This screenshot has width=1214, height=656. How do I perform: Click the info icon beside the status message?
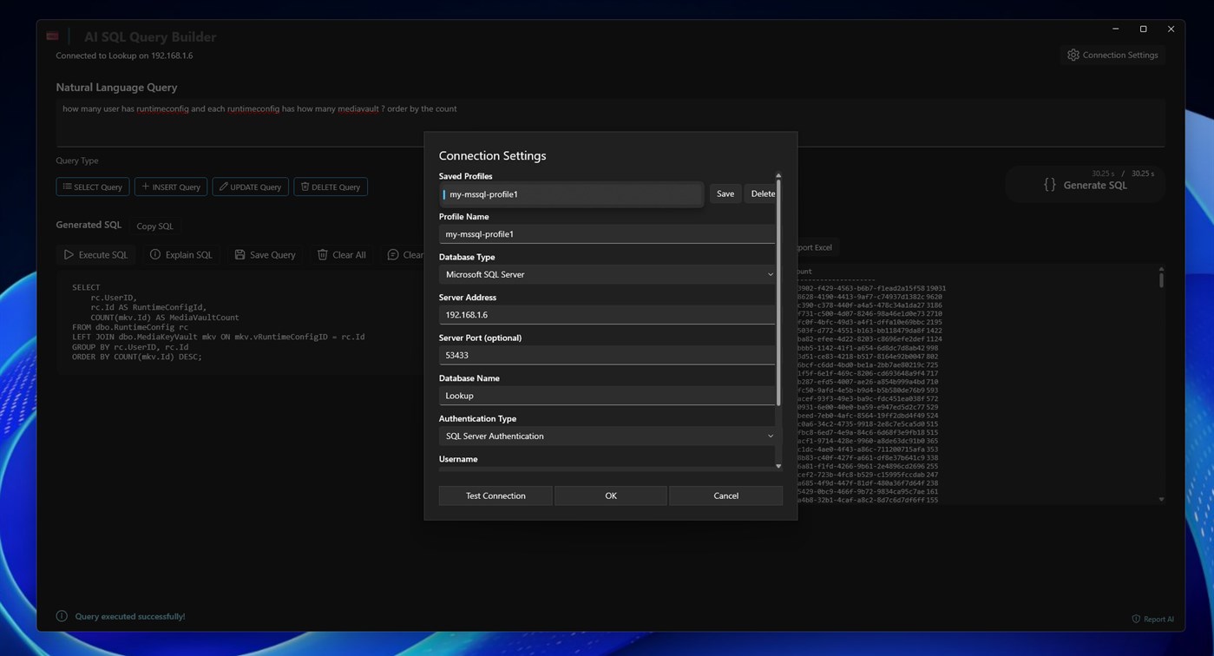click(62, 616)
